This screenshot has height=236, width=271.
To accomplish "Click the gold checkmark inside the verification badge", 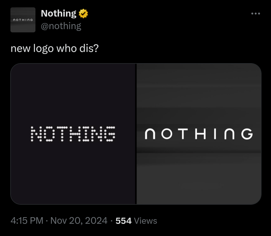I will pos(84,13).
